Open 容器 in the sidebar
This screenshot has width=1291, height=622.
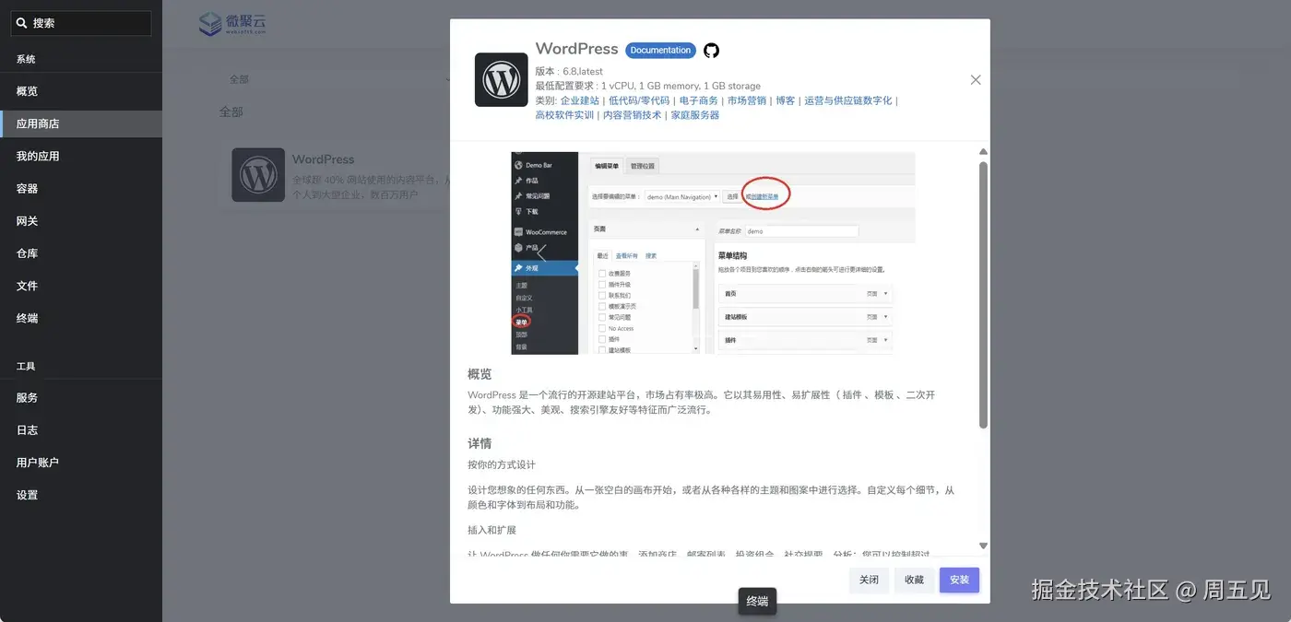coord(81,188)
